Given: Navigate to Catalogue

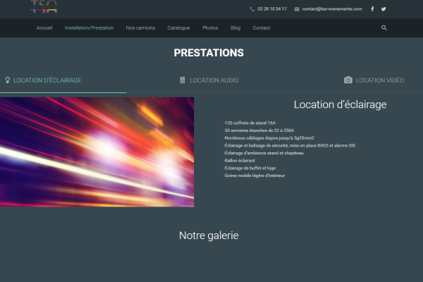Looking at the screenshot, I should [178, 27].
